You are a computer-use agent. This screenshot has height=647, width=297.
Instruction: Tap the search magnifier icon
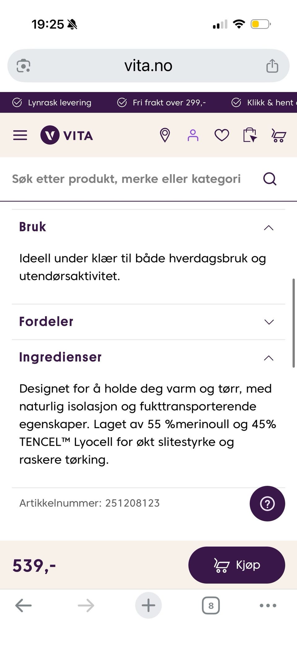click(x=270, y=179)
